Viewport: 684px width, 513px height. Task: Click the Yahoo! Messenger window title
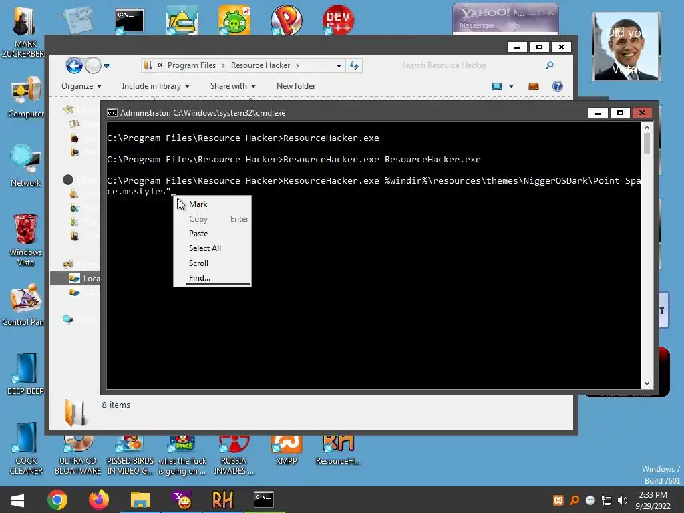[x=493, y=13]
